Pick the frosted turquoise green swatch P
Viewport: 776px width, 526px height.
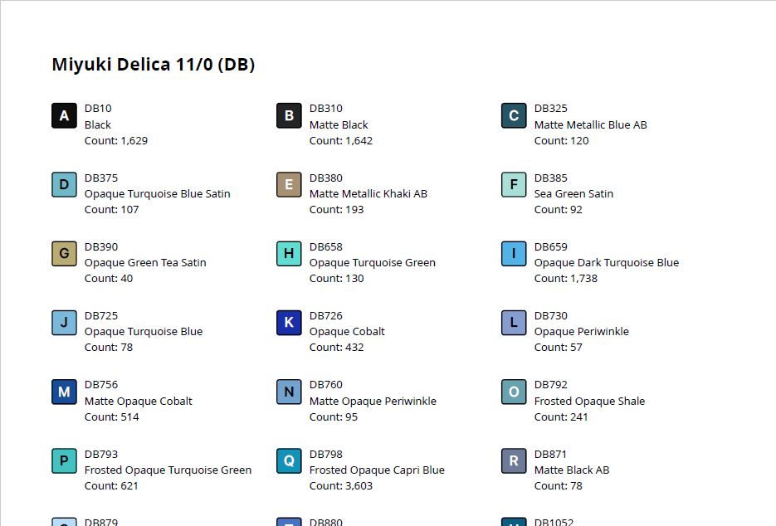pos(65,460)
